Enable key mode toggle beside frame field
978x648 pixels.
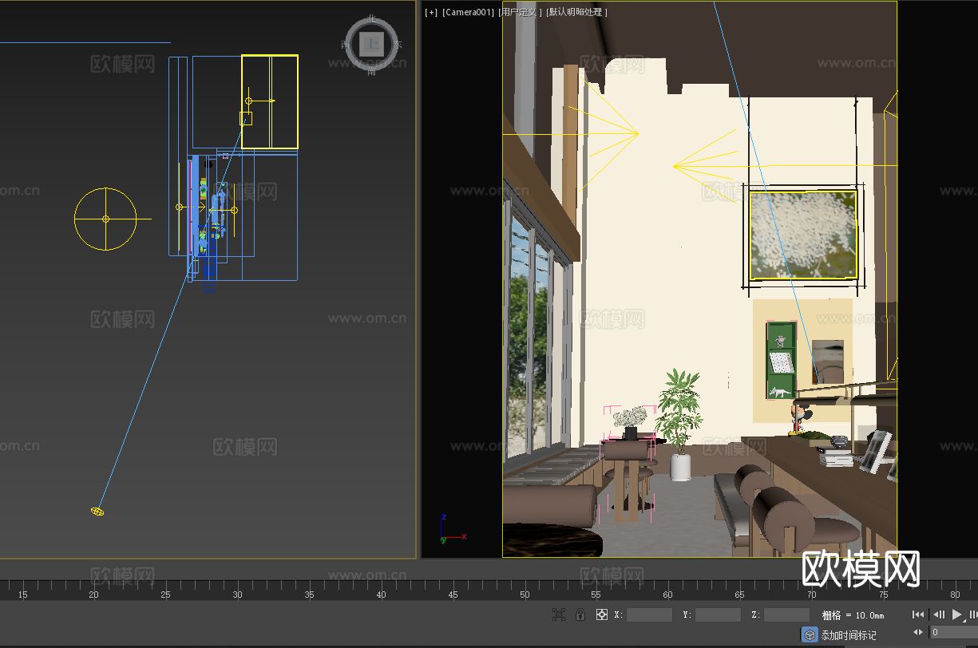(919, 632)
